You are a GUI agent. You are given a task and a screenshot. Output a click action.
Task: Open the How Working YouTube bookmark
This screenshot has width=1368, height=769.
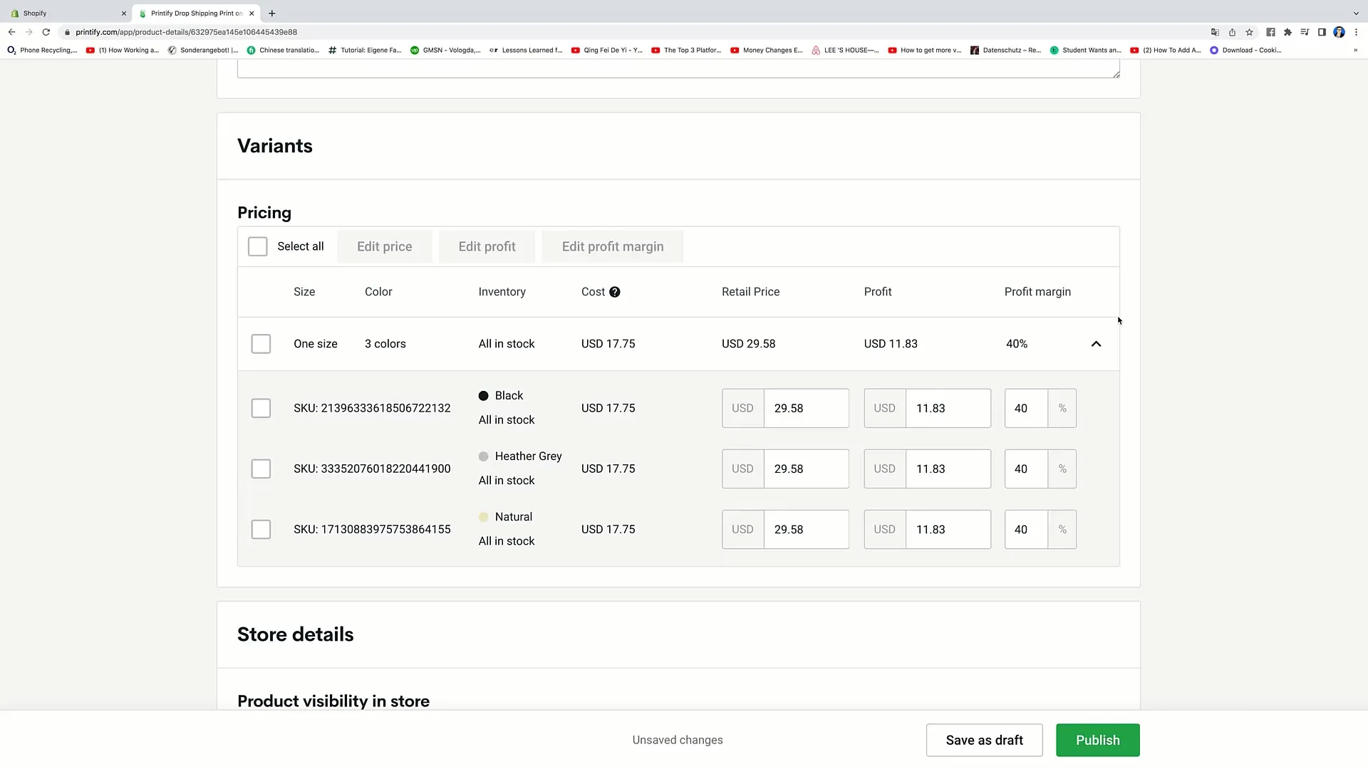coord(123,51)
